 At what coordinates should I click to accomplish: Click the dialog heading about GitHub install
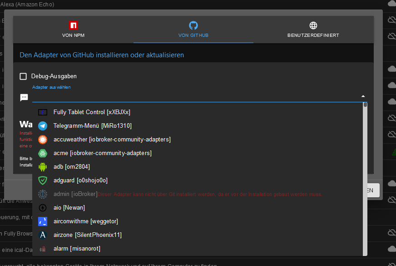(x=102, y=55)
